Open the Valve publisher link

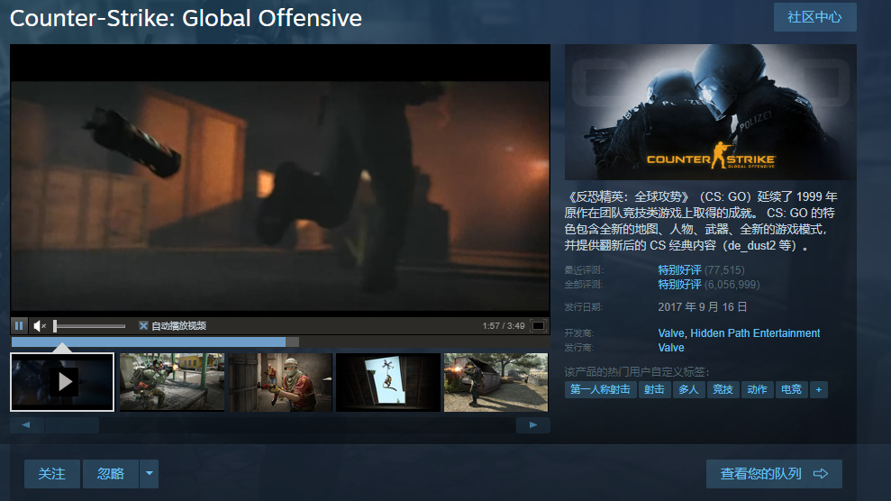tap(671, 348)
